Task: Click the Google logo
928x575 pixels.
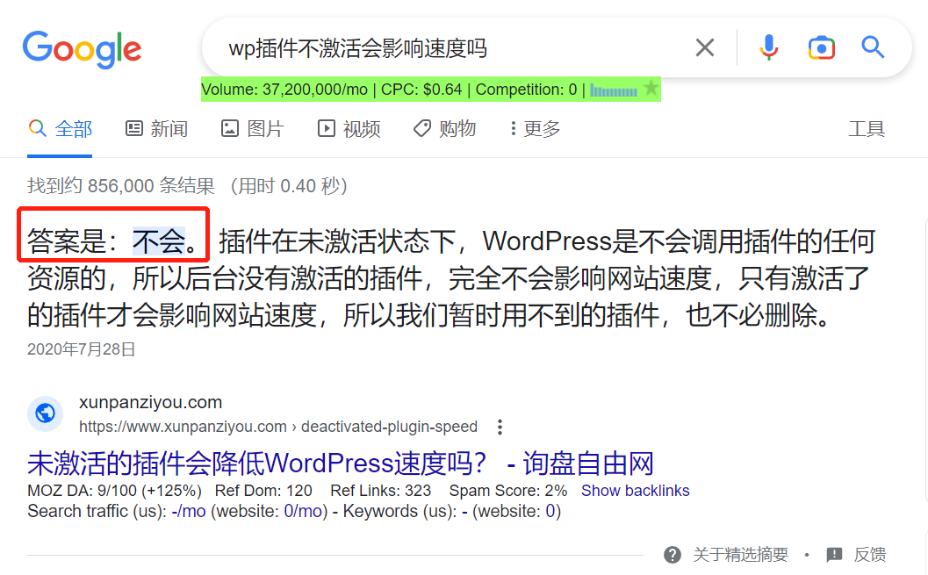Action: click(82, 49)
